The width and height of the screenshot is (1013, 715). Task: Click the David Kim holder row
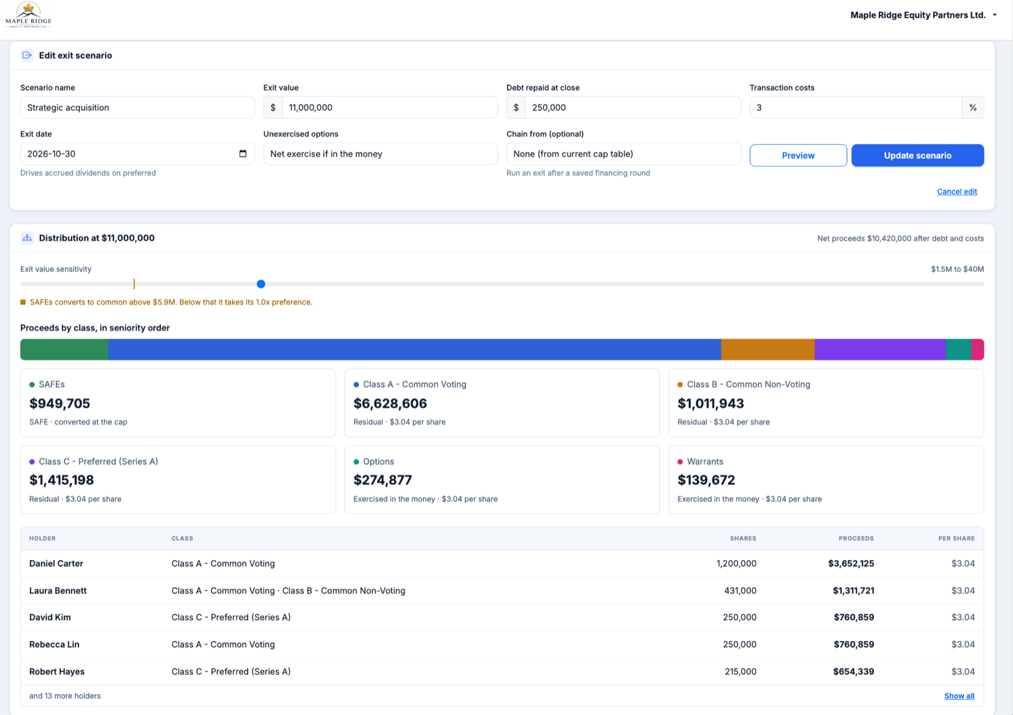502,618
